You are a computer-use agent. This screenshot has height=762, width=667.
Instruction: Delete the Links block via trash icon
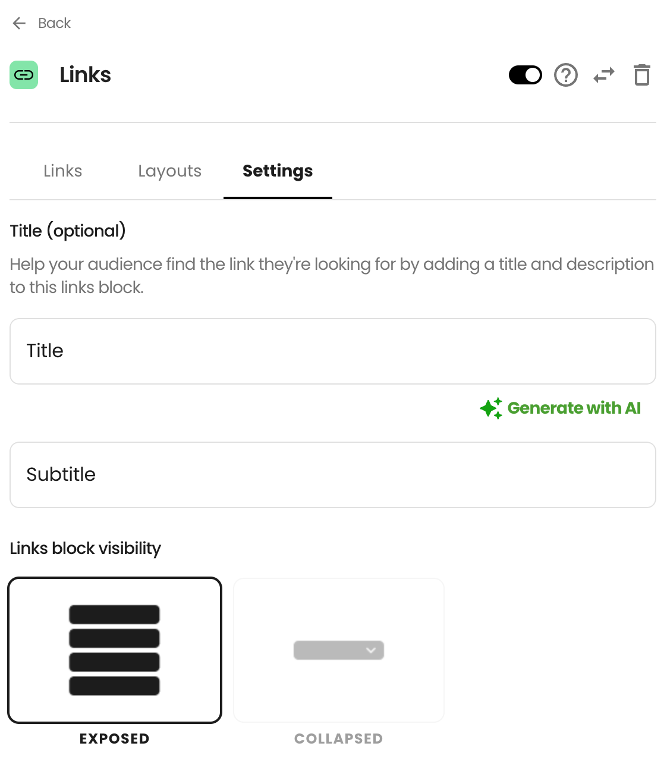point(642,75)
